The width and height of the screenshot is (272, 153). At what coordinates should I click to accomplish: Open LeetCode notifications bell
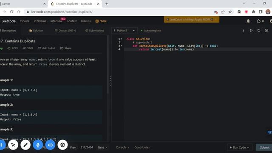pyautogui.click(x=248, y=21)
